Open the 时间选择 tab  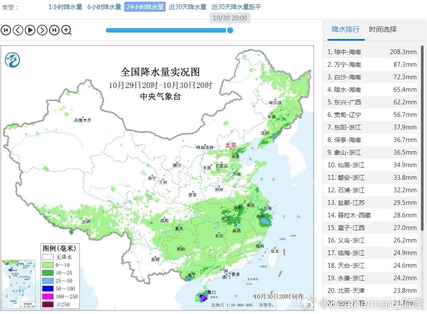[x=382, y=29]
